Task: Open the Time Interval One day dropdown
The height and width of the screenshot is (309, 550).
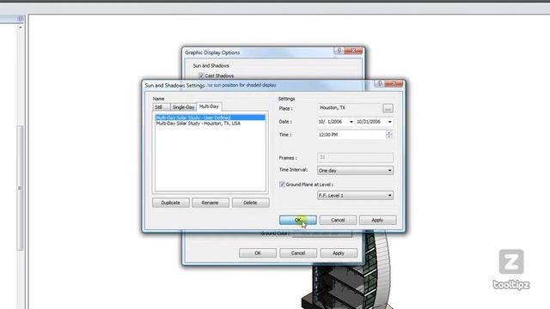Action: (355, 171)
